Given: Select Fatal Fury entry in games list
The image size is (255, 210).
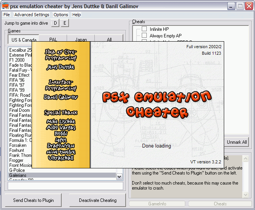Looking at the screenshot, I should click(20, 70).
